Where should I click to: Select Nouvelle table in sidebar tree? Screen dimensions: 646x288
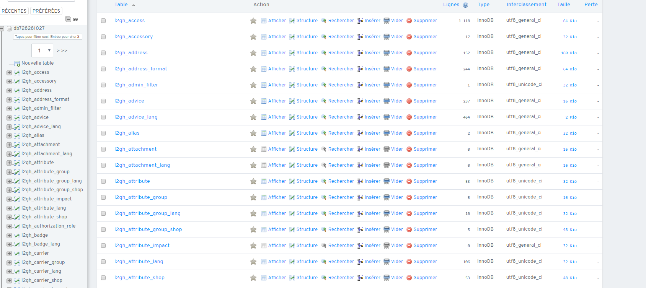click(38, 63)
